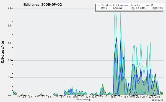Click the 'wikiscan.org' caption
166x102 pixels.
pyautogui.click(x=83, y=100)
